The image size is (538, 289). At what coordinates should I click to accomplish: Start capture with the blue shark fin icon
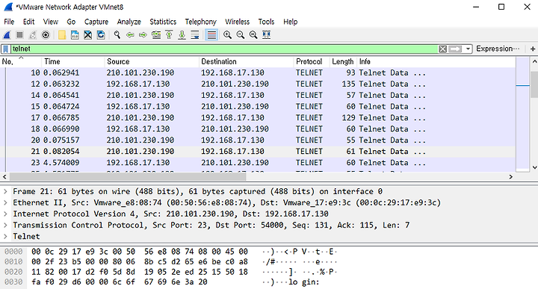pos(7,35)
